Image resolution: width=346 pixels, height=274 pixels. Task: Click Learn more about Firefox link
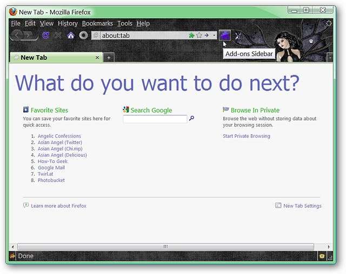59,206
